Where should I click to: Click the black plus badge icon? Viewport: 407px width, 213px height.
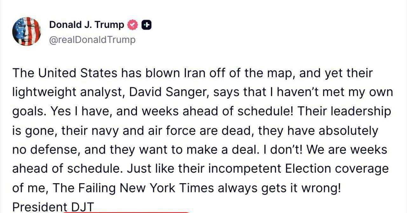[146, 25]
